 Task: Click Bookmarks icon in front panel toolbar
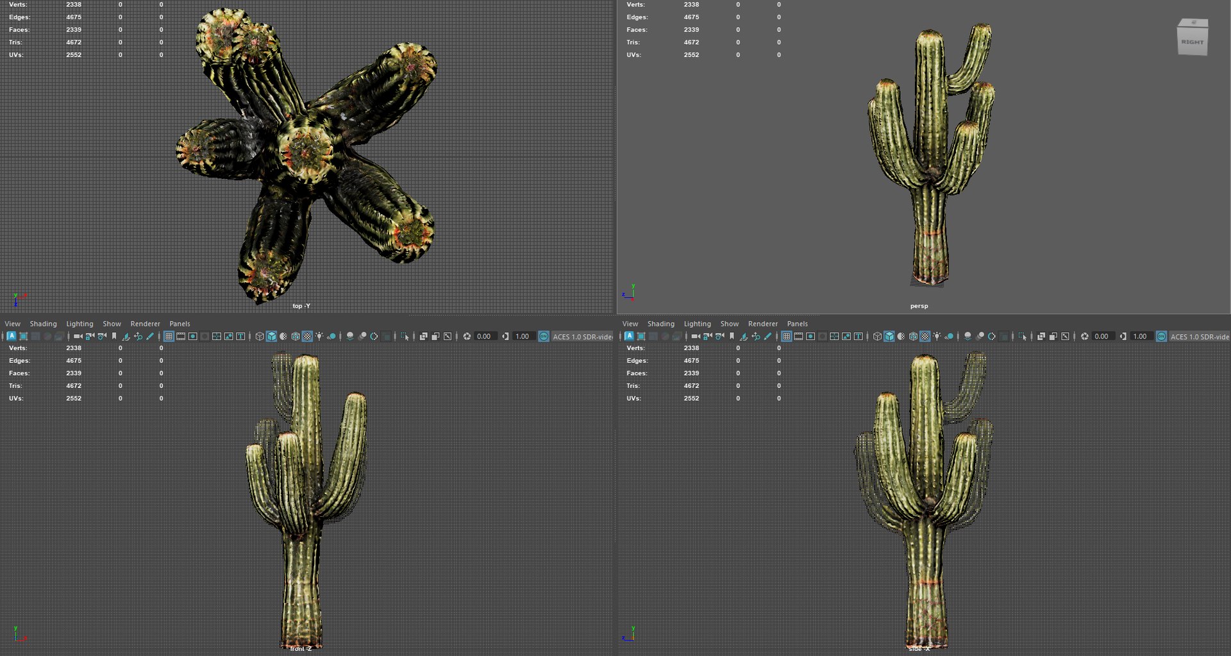click(x=114, y=336)
